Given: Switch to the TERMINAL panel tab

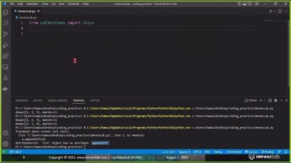Looking at the screenshot, I should pos(79,101).
